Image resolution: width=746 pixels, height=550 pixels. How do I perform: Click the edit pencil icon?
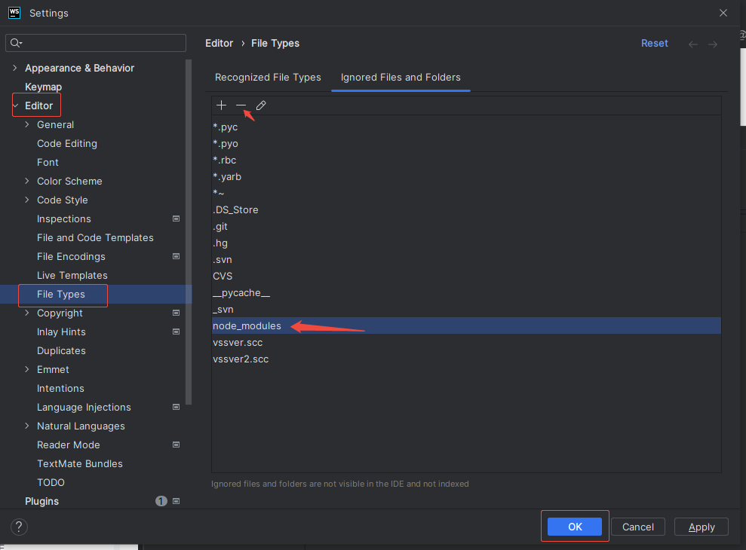coord(261,105)
